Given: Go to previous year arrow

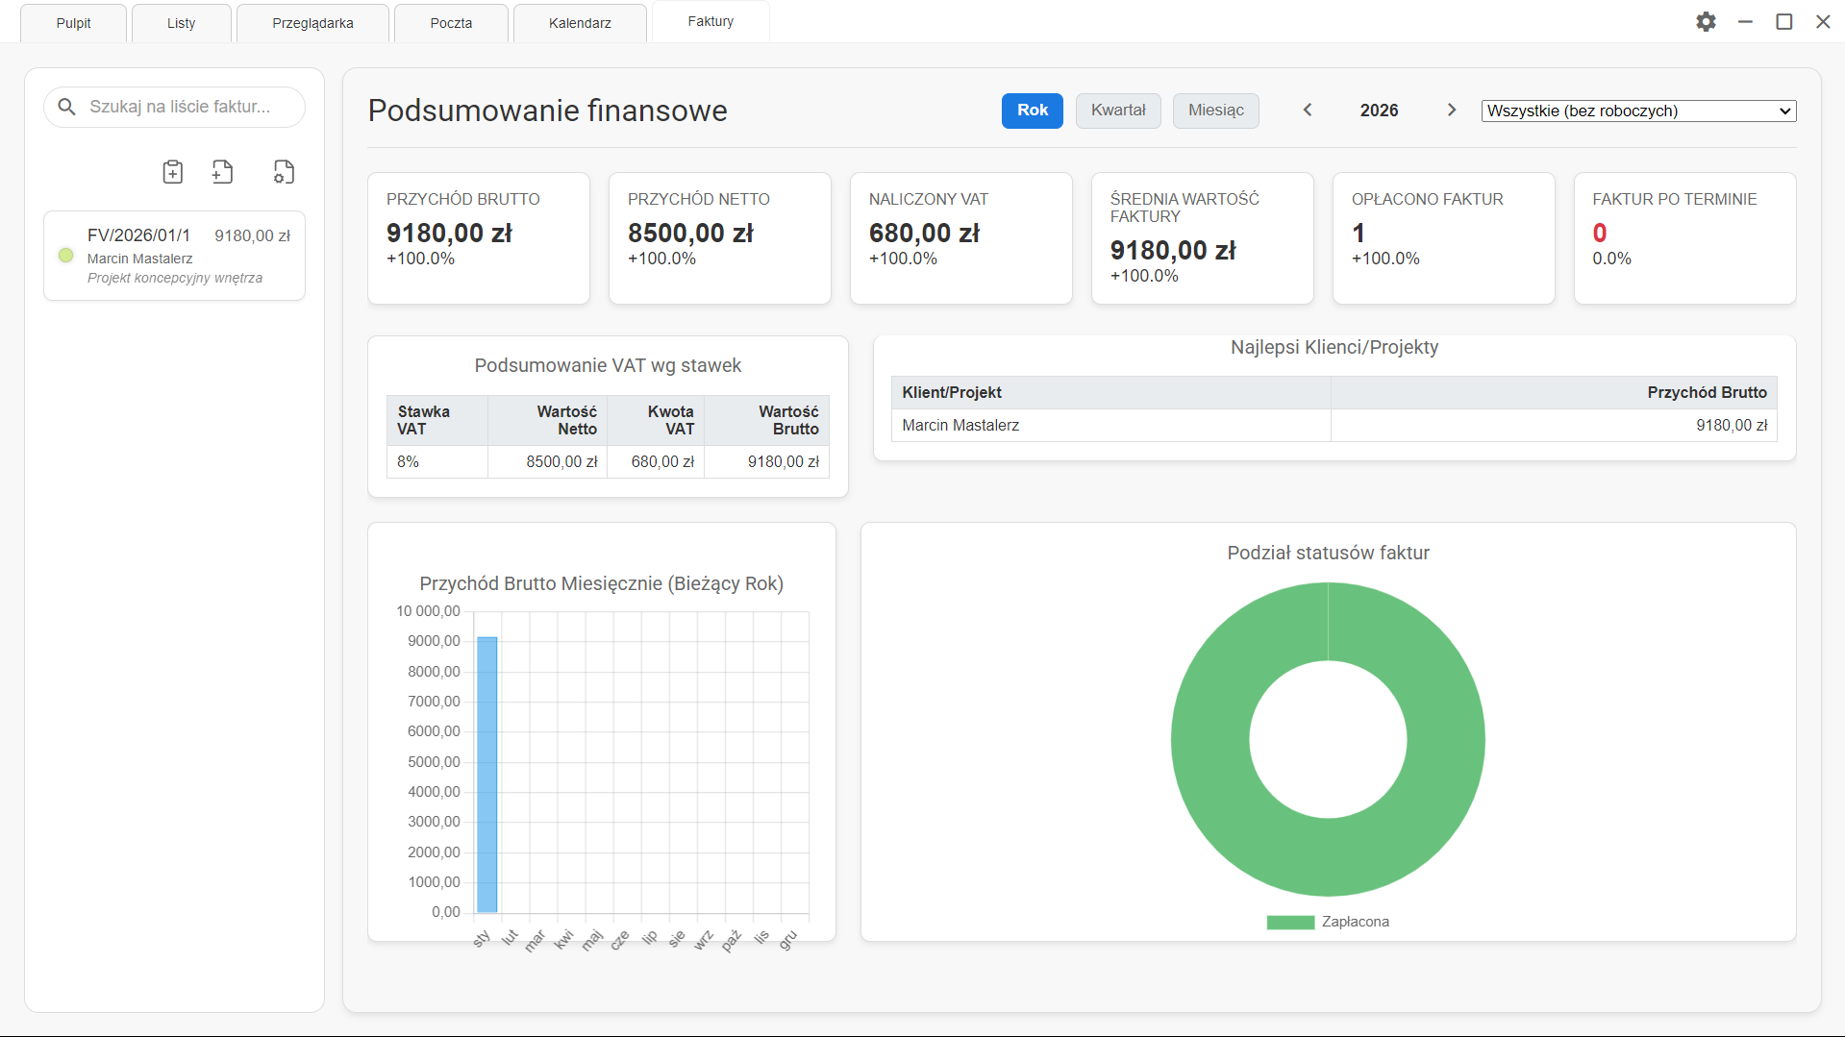Looking at the screenshot, I should tap(1308, 111).
